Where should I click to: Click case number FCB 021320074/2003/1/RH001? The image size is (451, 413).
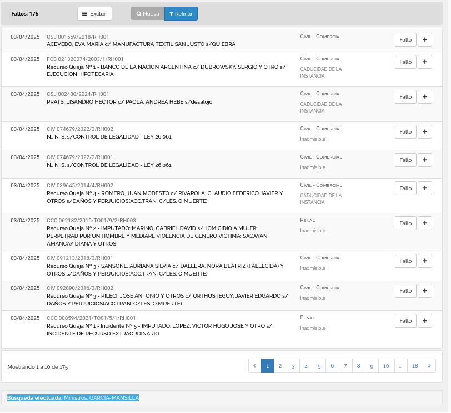tap(85, 59)
